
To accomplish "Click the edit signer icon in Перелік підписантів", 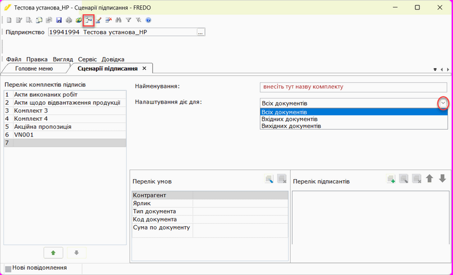I will [x=404, y=178].
